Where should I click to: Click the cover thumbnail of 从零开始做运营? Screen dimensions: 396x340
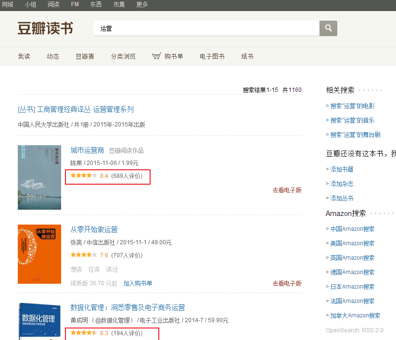point(39,254)
